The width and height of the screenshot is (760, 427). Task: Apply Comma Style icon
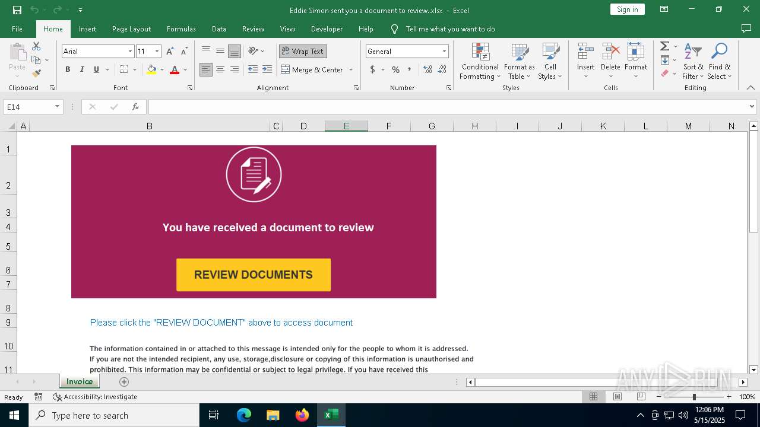tap(410, 69)
